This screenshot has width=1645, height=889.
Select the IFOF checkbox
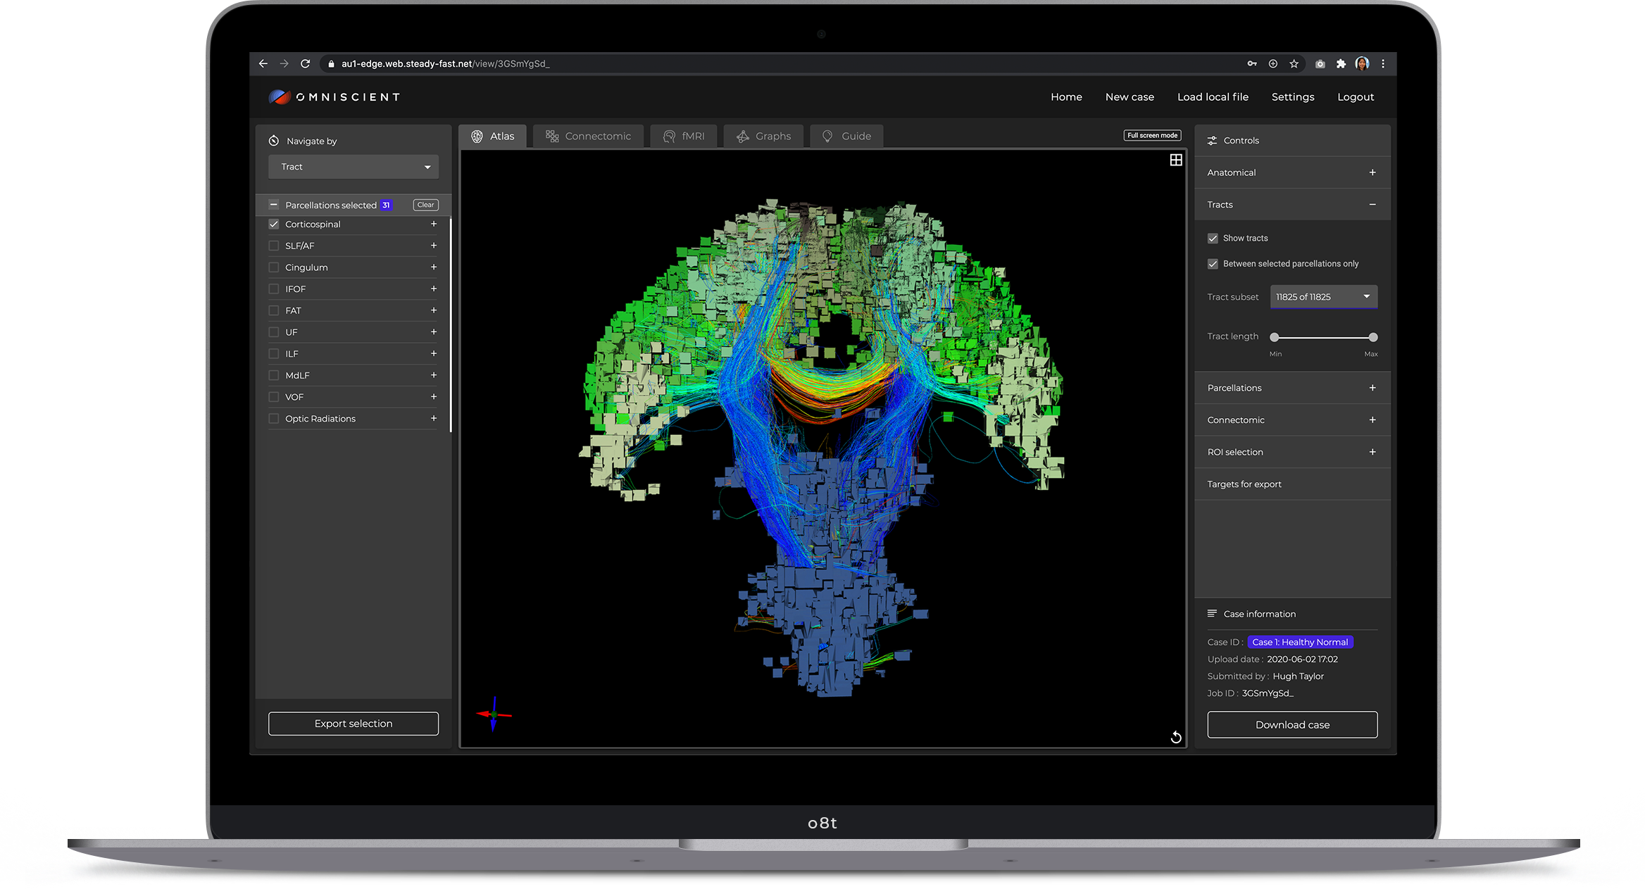point(274,289)
